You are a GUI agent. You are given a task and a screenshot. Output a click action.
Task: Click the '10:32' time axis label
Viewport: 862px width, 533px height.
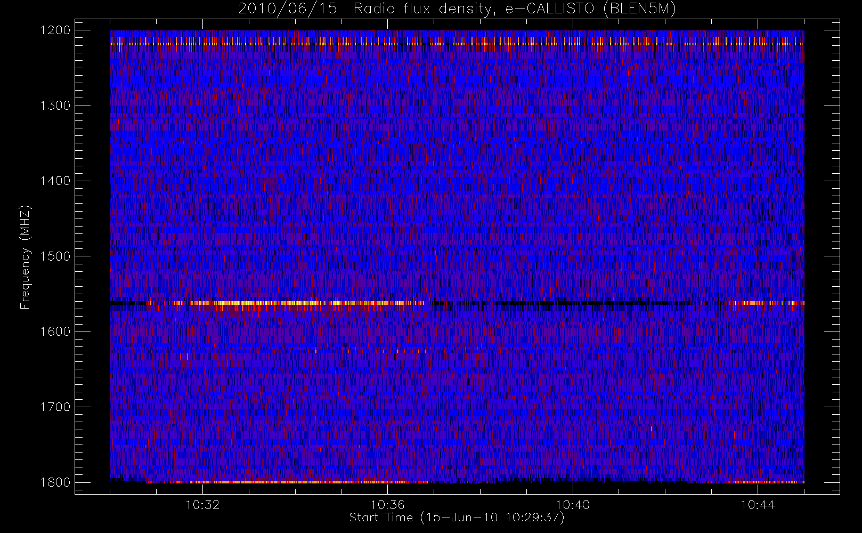pyautogui.click(x=202, y=505)
